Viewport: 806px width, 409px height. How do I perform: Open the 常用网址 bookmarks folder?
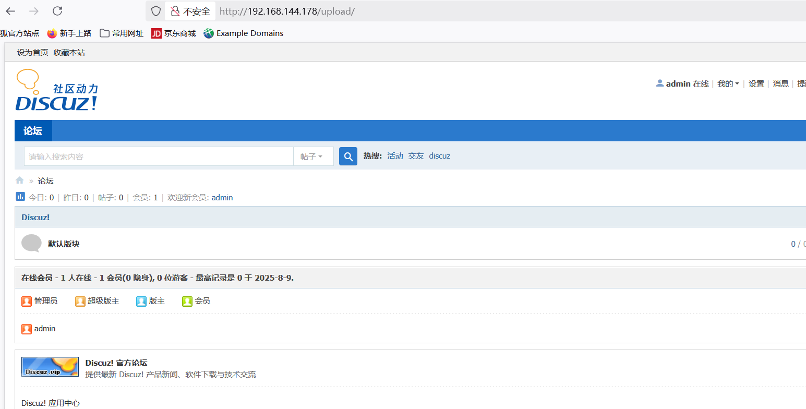(122, 33)
